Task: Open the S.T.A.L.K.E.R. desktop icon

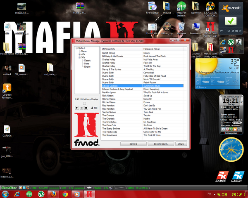Action: pos(210,9)
